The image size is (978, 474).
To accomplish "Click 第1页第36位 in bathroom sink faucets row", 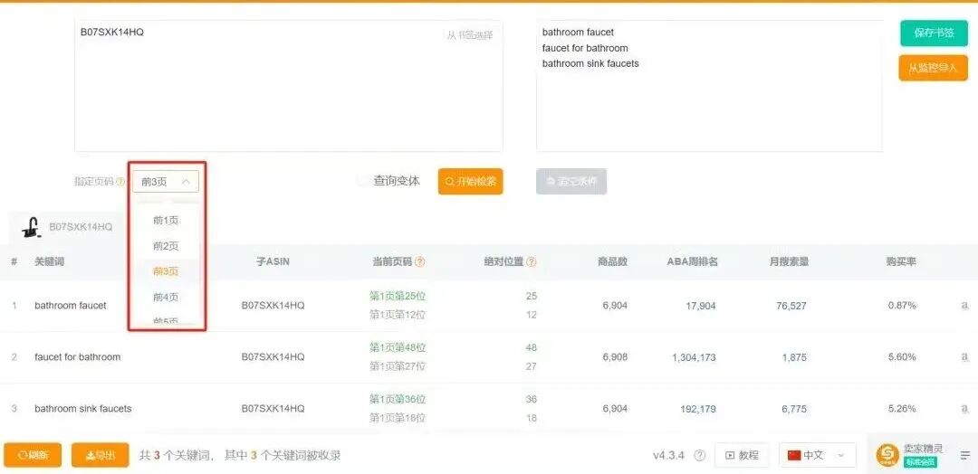I will pos(398,399).
